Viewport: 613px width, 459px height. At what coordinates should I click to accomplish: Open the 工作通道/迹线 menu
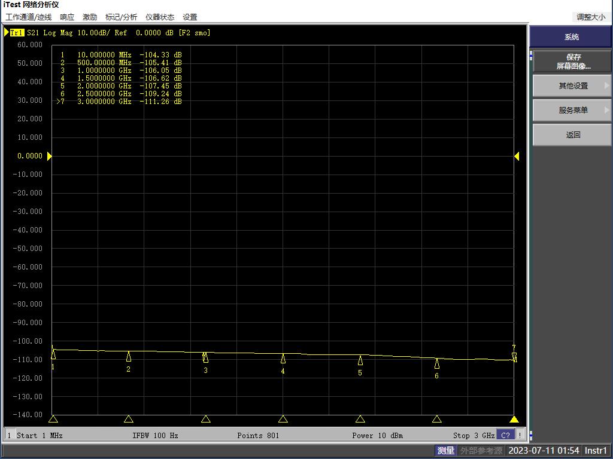[29, 17]
